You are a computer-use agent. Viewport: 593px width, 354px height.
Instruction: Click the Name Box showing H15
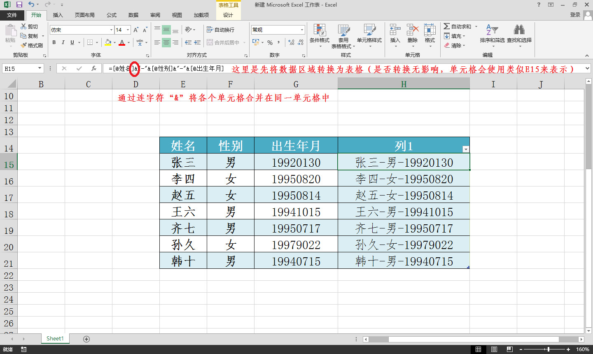tap(23, 68)
